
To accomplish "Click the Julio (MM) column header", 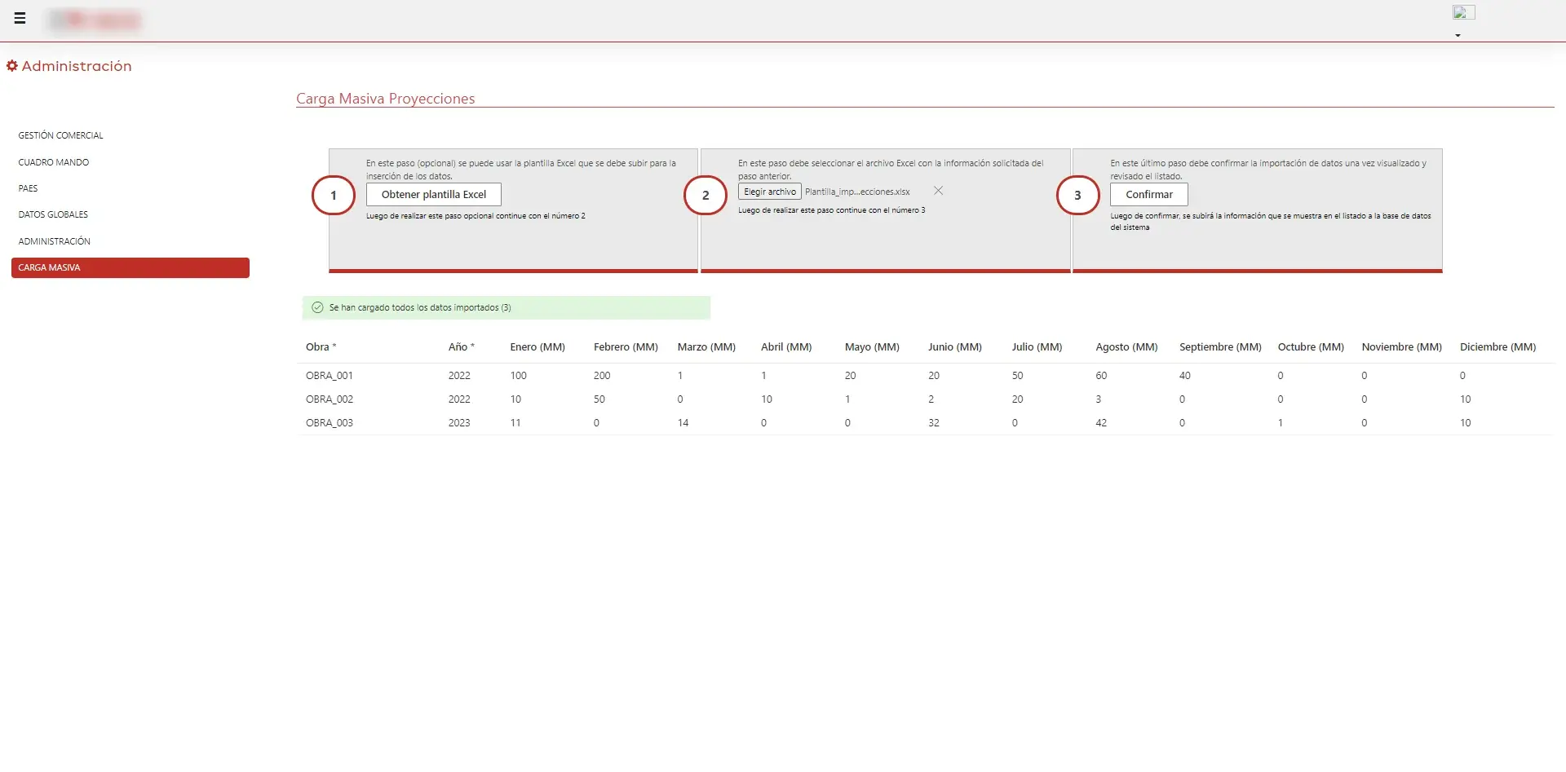I will pyautogui.click(x=1037, y=346).
